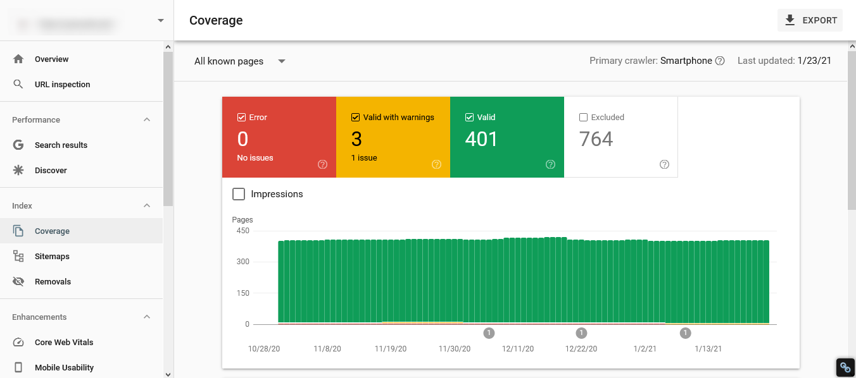Viewport: 856px width, 378px height.
Task: Open the Discover asterisk icon
Action: 18,170
